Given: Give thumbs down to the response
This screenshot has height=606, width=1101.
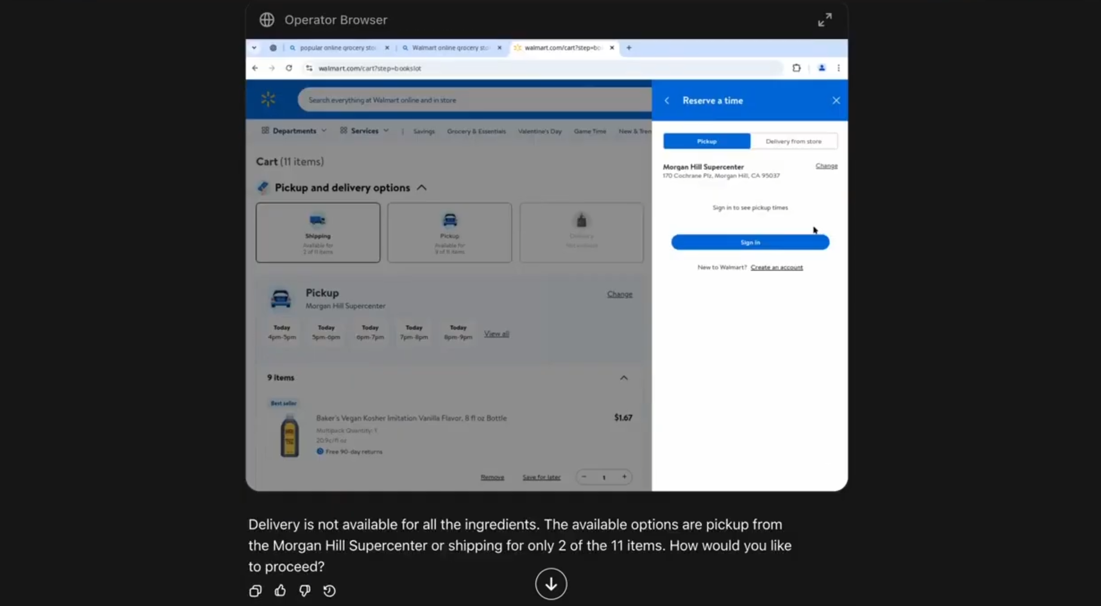Looking at the screenshot, I should (304, 590).
